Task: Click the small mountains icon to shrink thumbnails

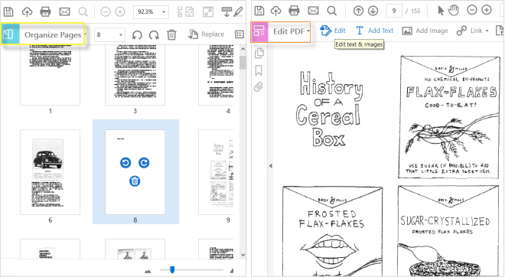Action: coord(148,271)
